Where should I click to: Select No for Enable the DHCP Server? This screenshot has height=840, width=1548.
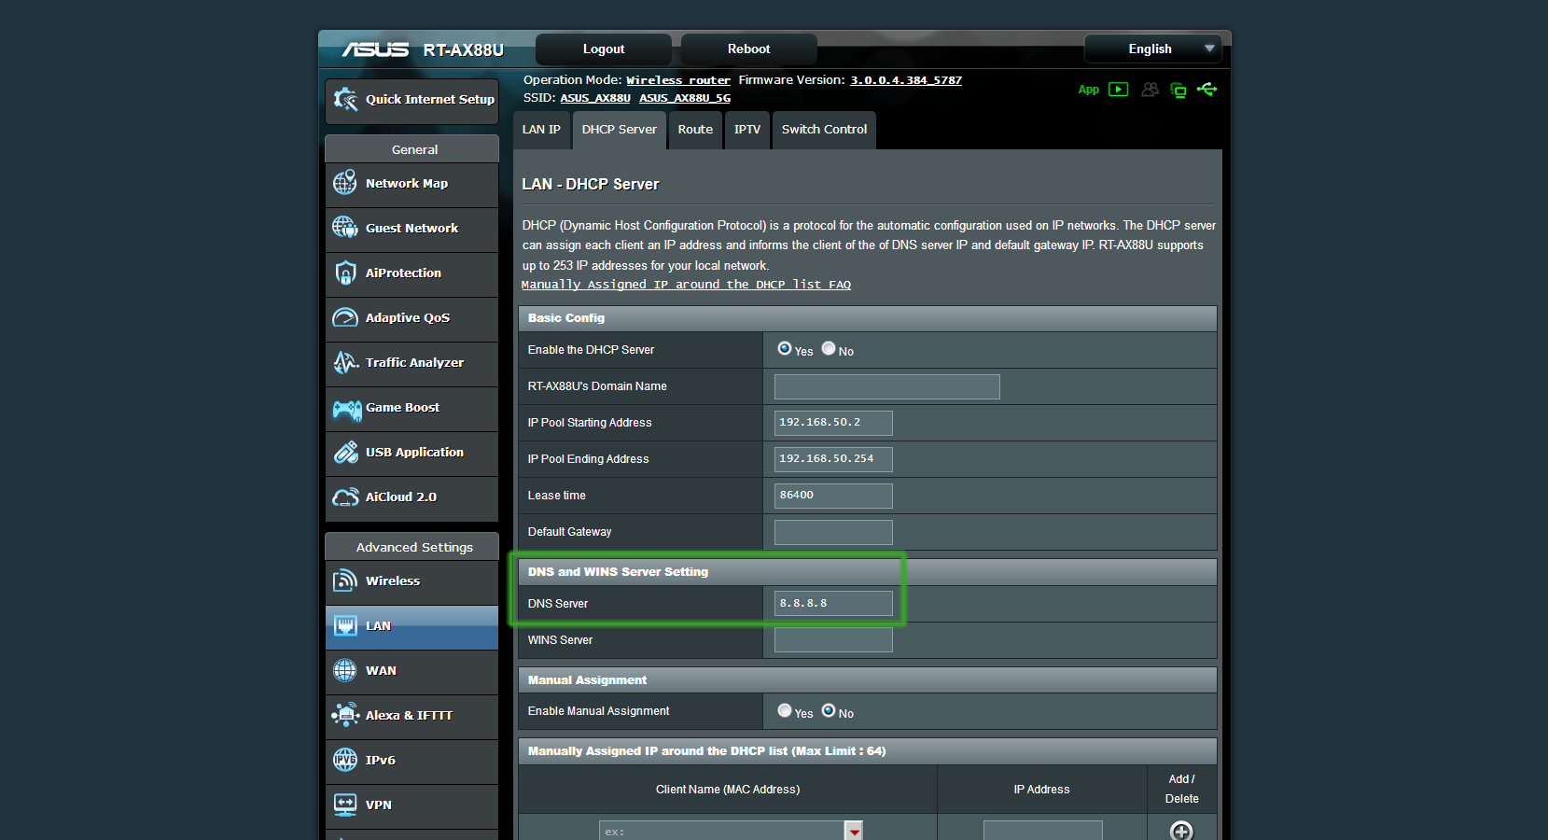(x=829, y=348)
